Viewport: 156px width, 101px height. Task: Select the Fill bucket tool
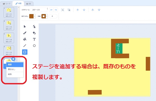tap(25, 39)
